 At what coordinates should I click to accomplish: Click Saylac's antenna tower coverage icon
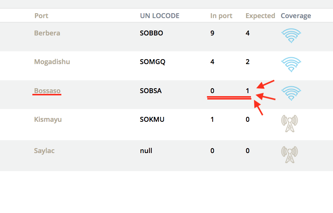click(289, 155)
